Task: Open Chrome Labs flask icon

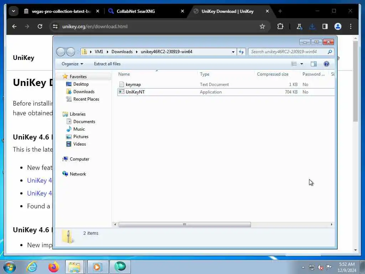Action: tap(299, 26)
